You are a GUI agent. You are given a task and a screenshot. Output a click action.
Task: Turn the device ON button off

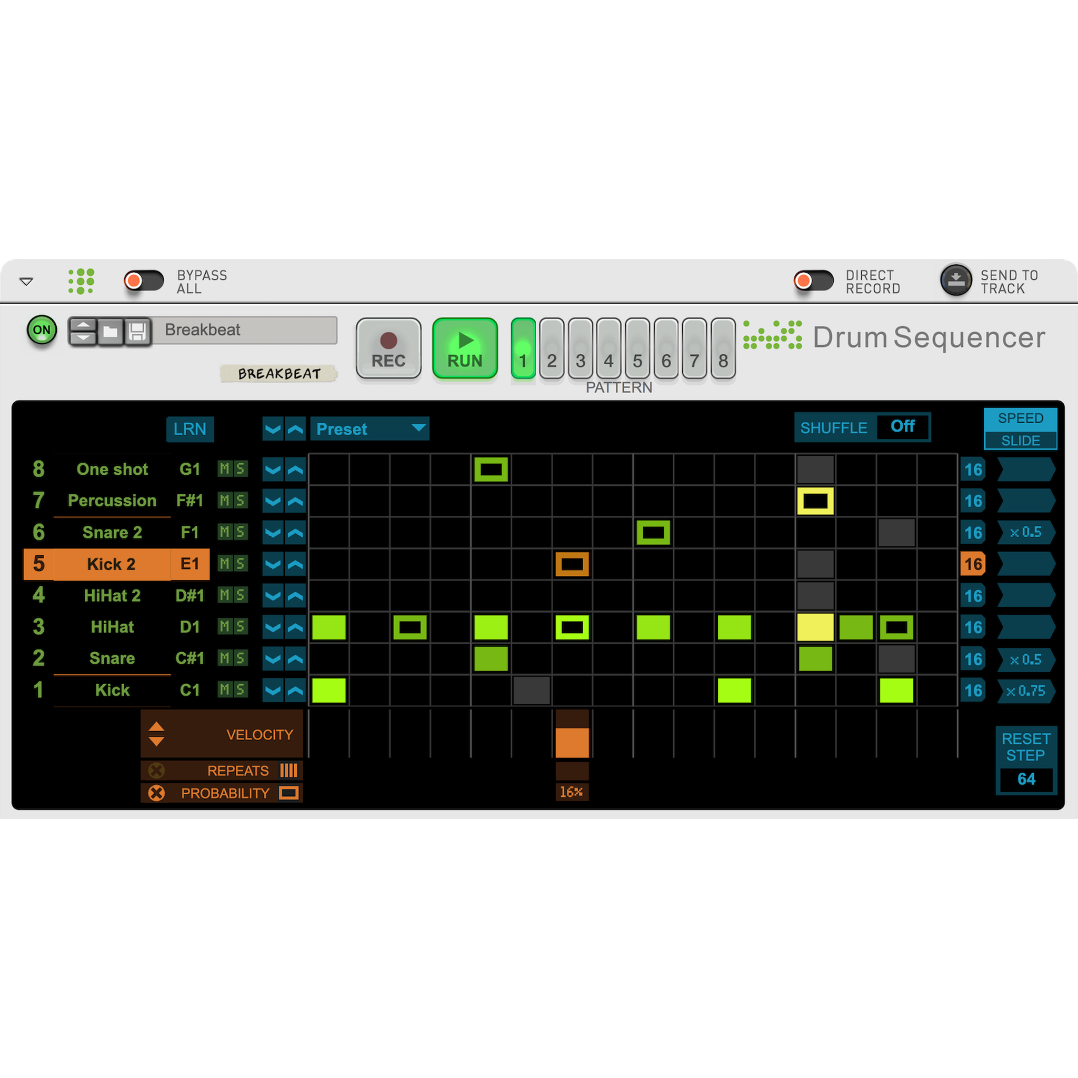tap(42, 331)
